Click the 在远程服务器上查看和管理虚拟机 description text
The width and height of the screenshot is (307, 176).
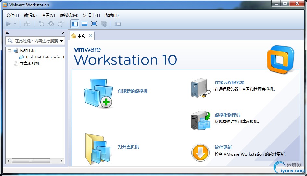pyautogui.click(x=245, y=89)
